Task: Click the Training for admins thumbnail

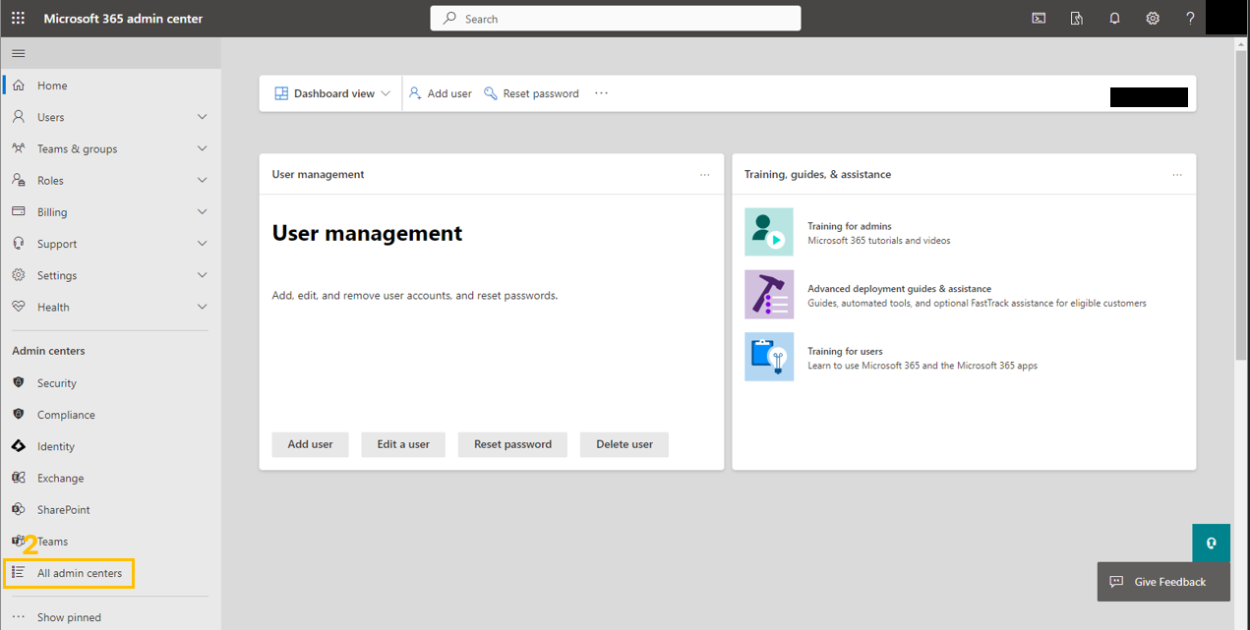Action: coord(769,232)
